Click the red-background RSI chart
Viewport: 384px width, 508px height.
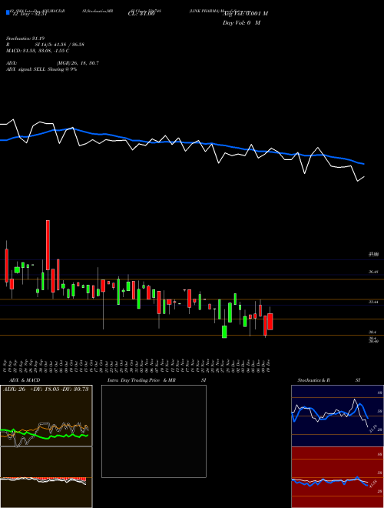click(337, 477)
